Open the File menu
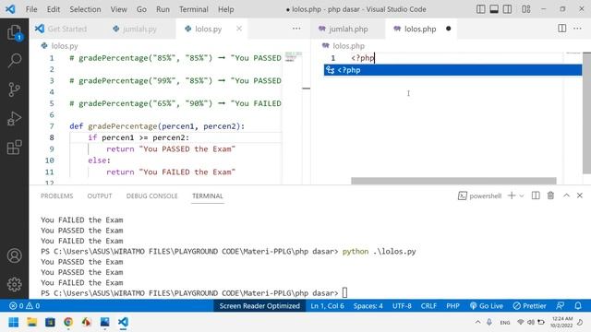This screenshot has width=591, height=332. click(31, 9)
